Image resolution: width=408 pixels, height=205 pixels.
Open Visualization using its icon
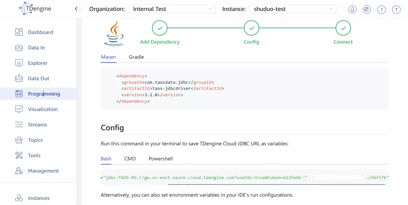click(19, 109)
